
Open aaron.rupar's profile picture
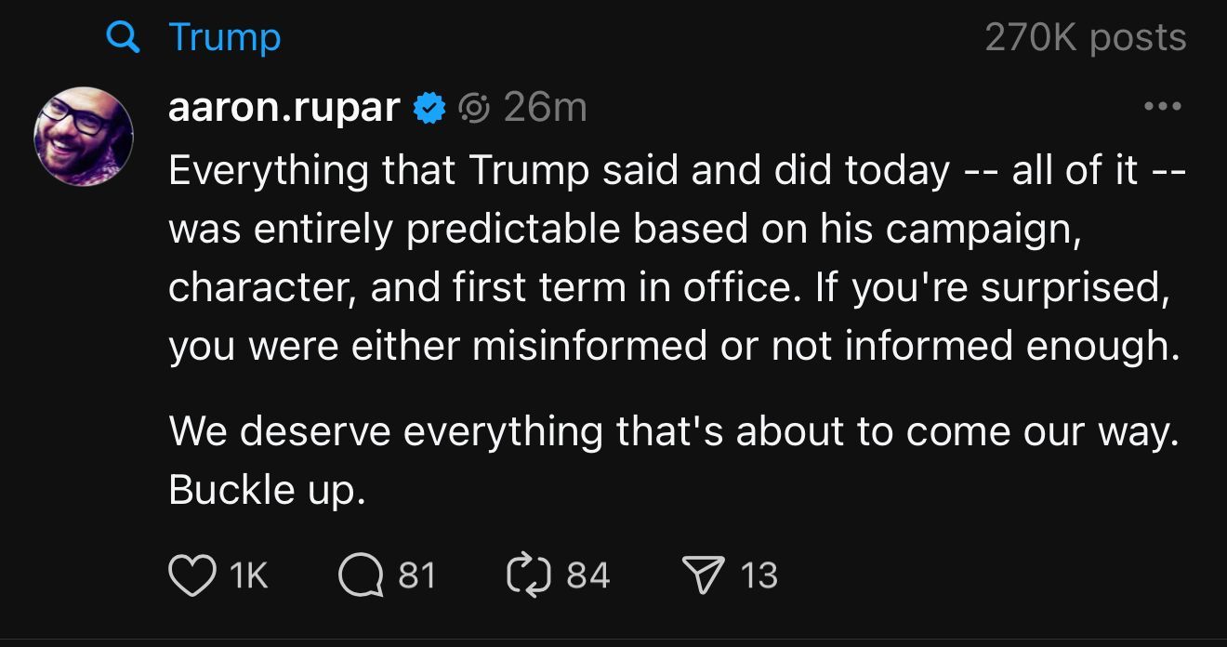(x=84, y=137)
